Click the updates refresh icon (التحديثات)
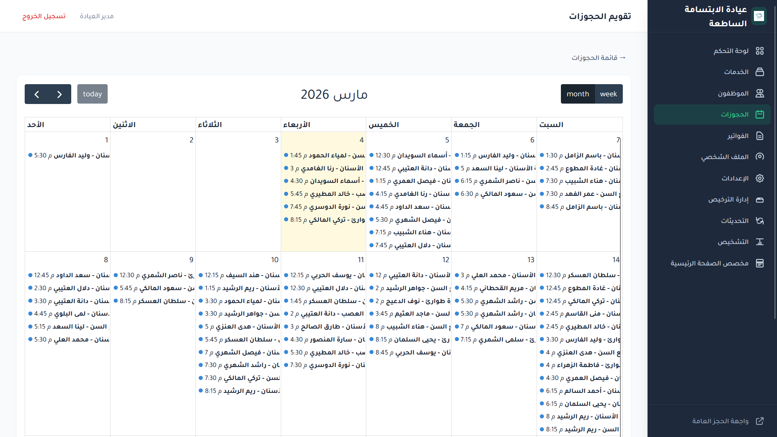 point(760,221)
